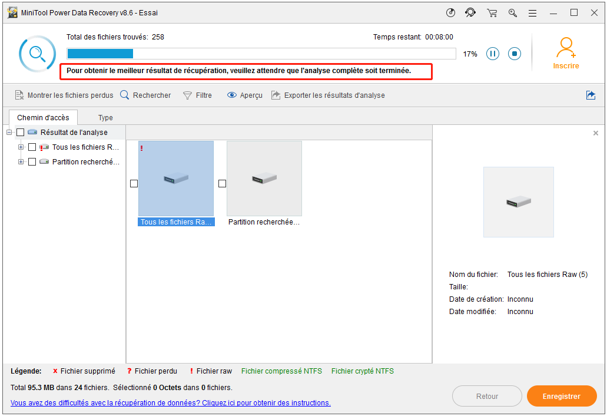Check the Résultat de l'analyse checkbox
The image size is (607, 416).
(21, 133)
